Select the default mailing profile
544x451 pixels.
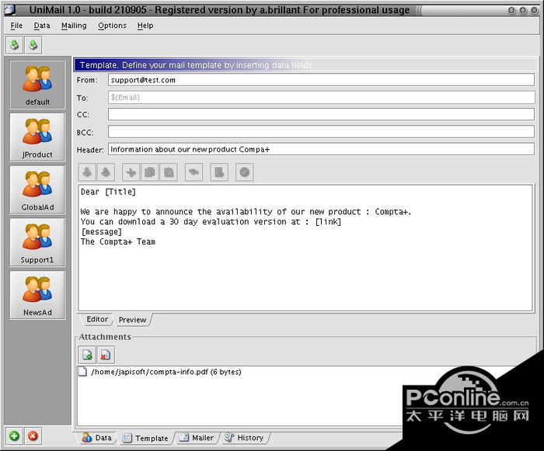37,85
